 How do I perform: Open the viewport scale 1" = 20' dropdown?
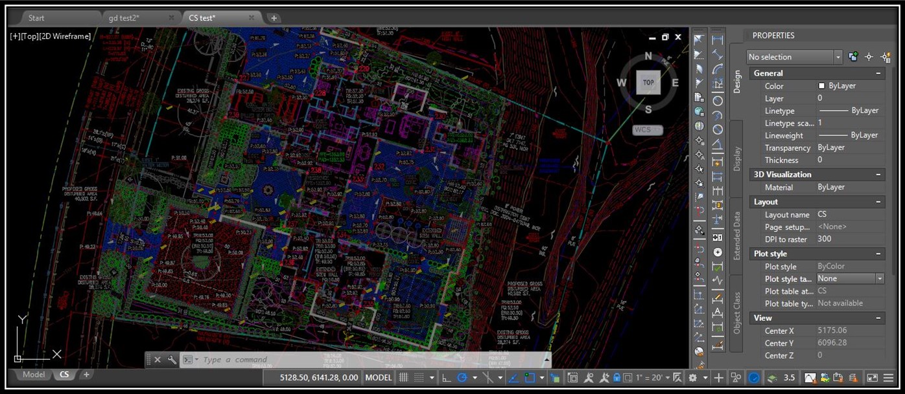tap(653, 378)
